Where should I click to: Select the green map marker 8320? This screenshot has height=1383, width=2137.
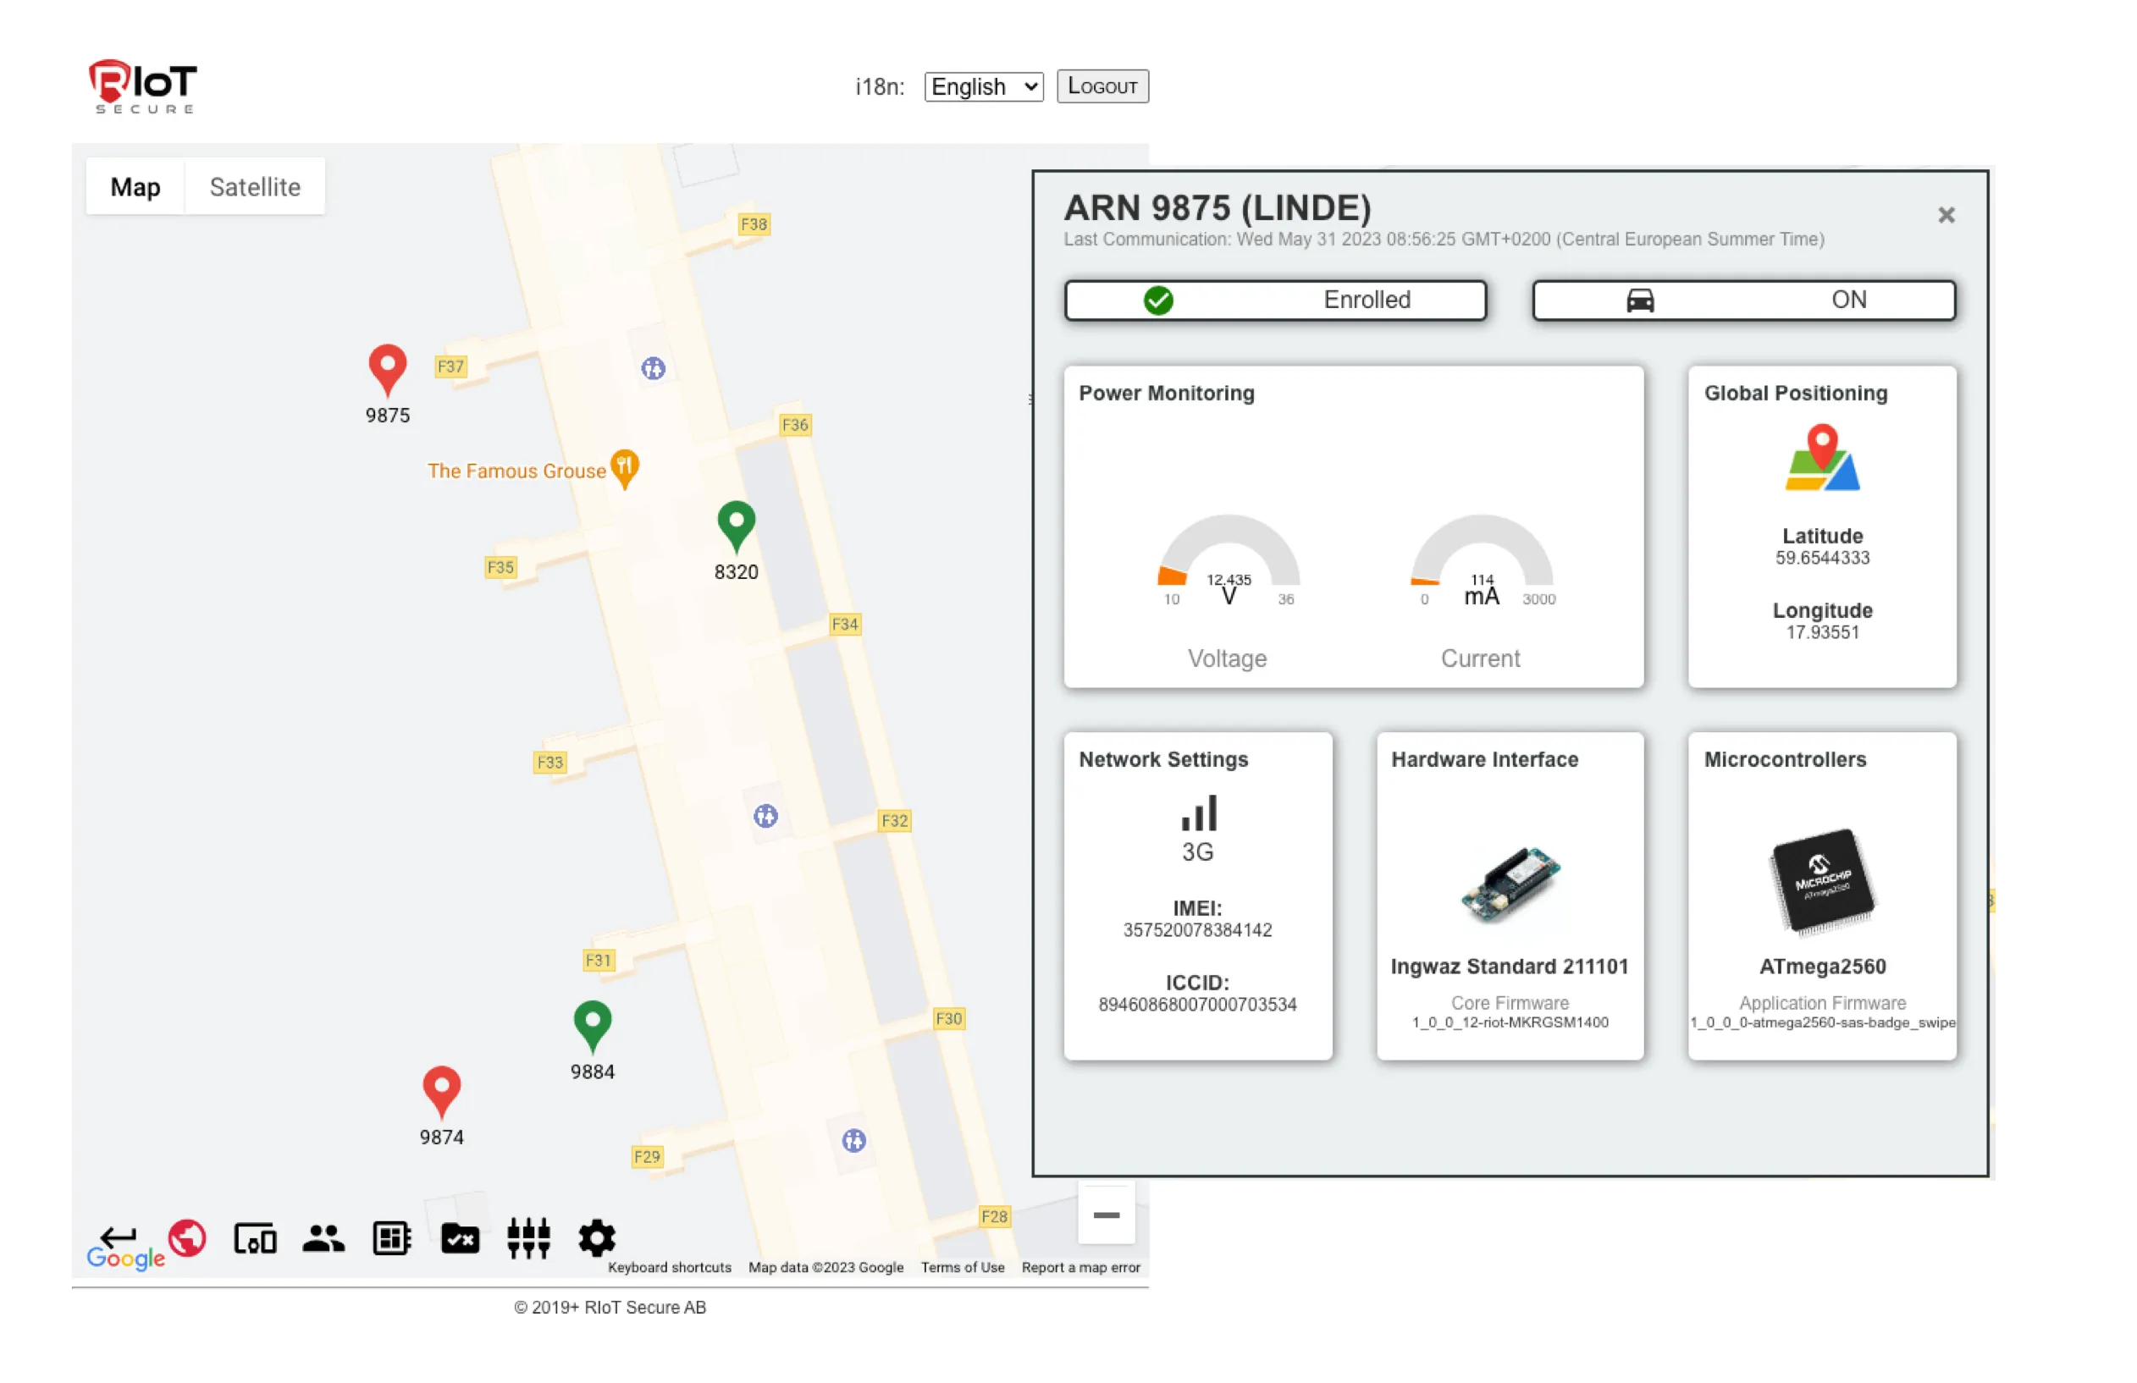[x=736, y=523]
